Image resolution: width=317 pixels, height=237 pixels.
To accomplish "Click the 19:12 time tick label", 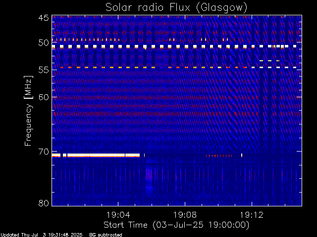I will [252, 215].
